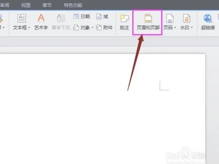Expand the 水印 dropdown arrow
Image resolution: width=219 pixels, height=164 pixels.
(x=192, y=28)
